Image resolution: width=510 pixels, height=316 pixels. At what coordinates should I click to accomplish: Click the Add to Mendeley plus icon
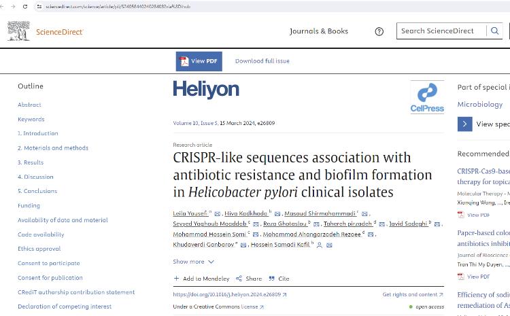pyautogui.click(x=177, y=279)
